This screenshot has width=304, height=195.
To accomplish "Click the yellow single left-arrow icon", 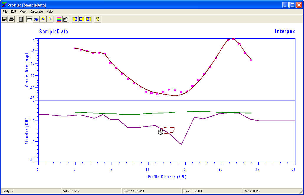I will 82,19.
